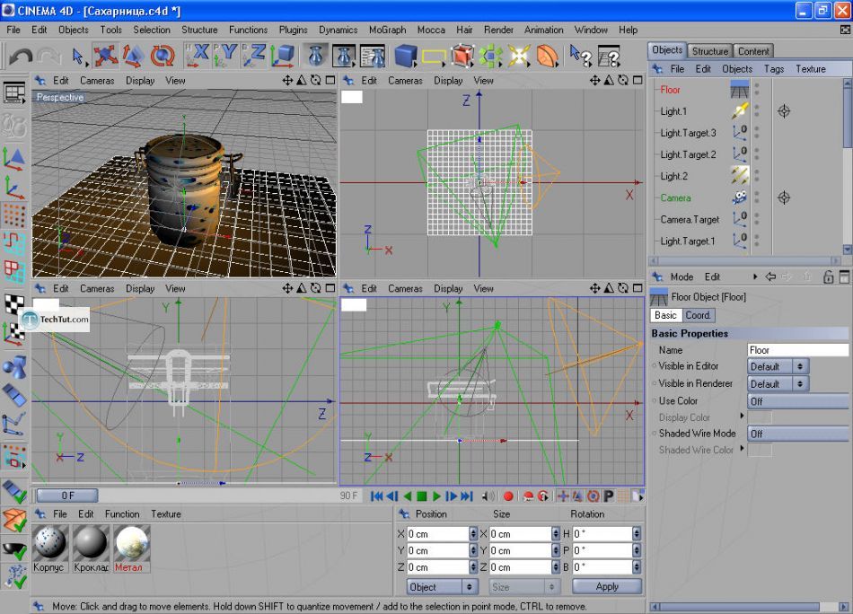The width and height of the screenshot is (853, 614).
Task: Select the Метал material thumbnail
Action: point(132,542)
